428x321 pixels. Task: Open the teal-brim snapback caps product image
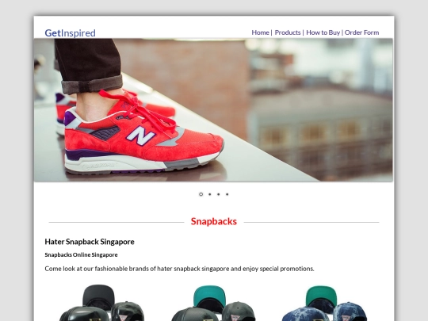(213, 303)
